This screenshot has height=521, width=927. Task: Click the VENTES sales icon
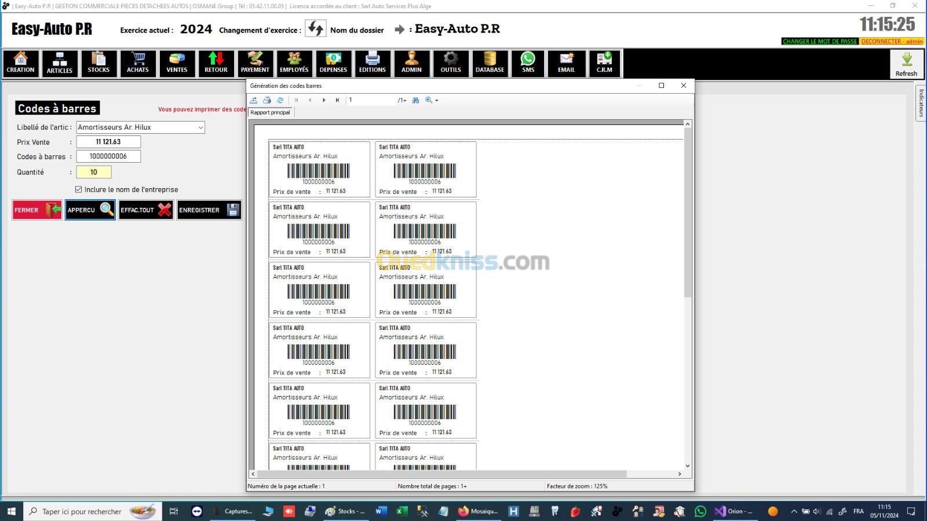click(177, 63)
